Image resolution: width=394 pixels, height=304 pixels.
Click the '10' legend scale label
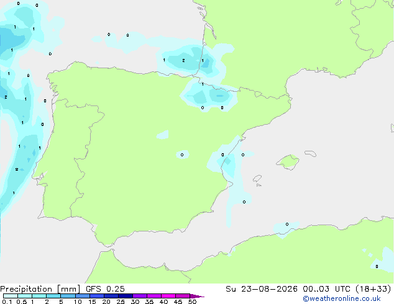78,302
